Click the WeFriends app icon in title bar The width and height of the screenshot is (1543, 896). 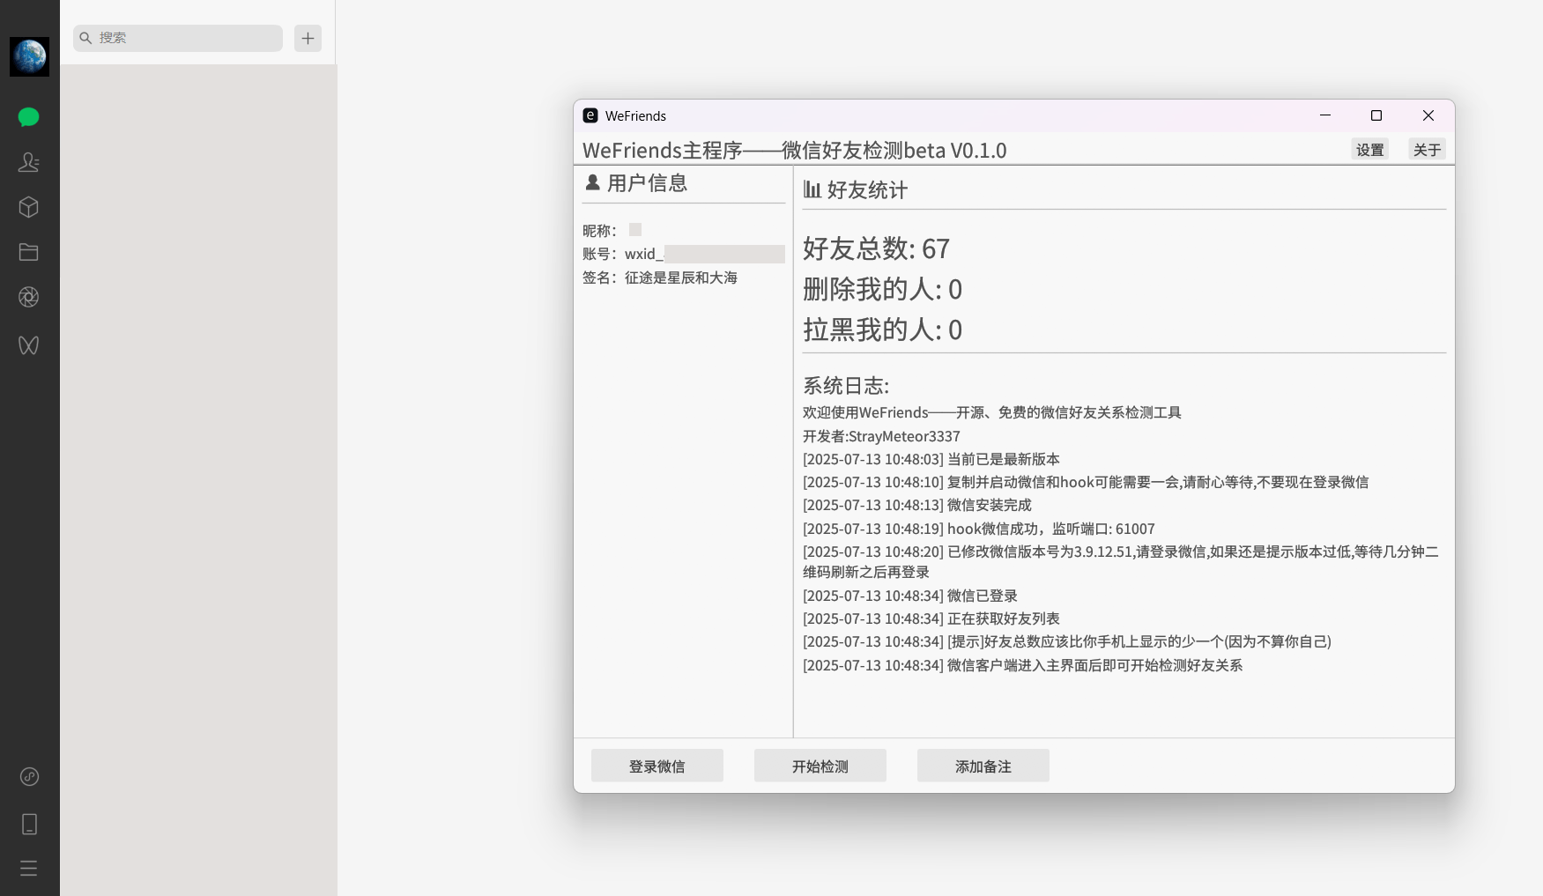pyautogui.click(x=590, y=115)
